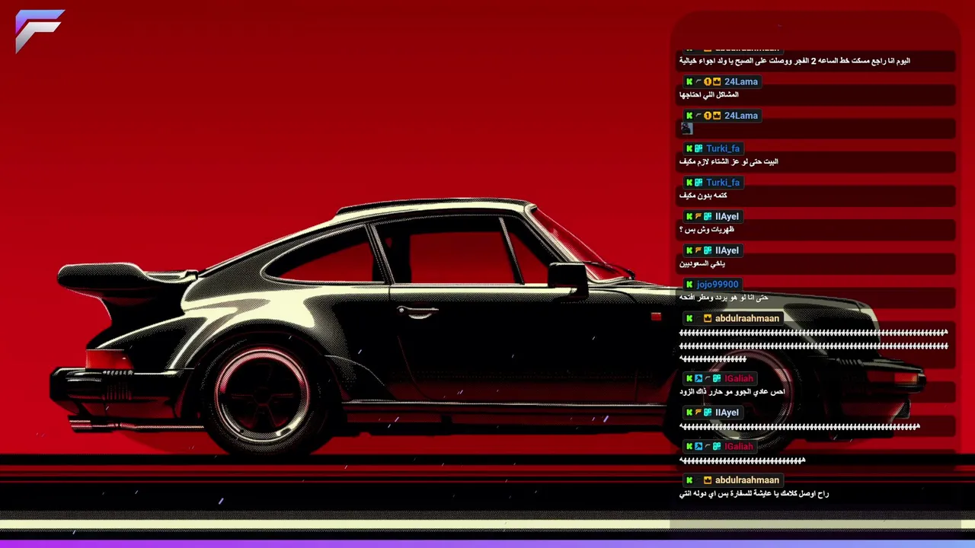Select the message 'ظهريات وش بس ؟'
975x548 pixels.
[x=706, y=229]
